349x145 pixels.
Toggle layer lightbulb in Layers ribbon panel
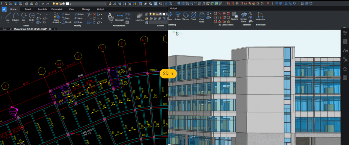click(150, 14)
